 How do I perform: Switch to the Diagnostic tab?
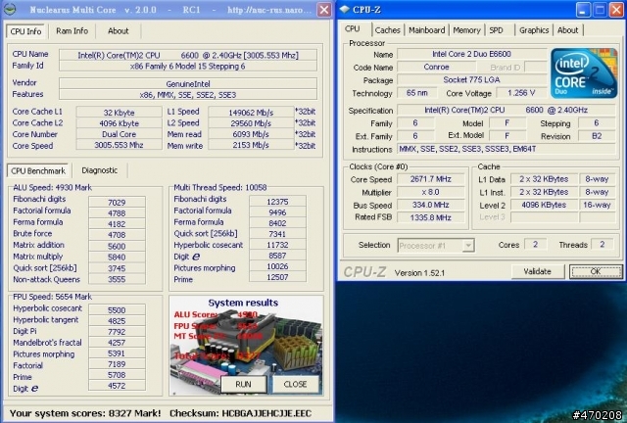click(x=100, y=170)
